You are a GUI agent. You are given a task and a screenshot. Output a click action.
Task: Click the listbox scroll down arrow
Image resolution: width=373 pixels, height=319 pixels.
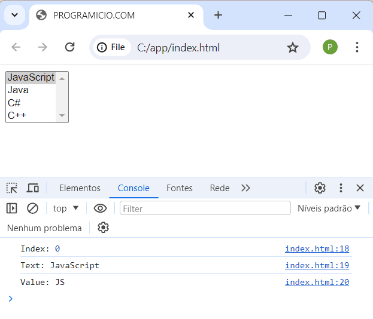[62, 115]
